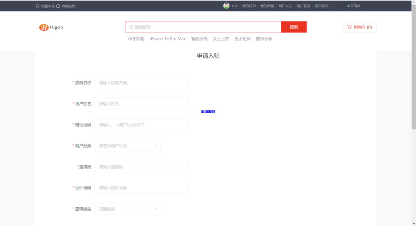Focus the 邀请码 input field

click(x=141, y=167)
